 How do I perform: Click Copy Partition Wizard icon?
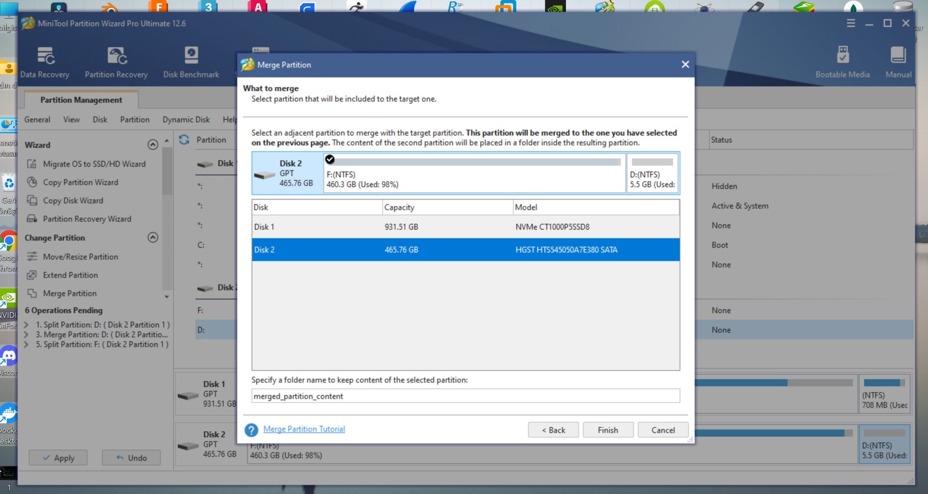pos(32,182)
